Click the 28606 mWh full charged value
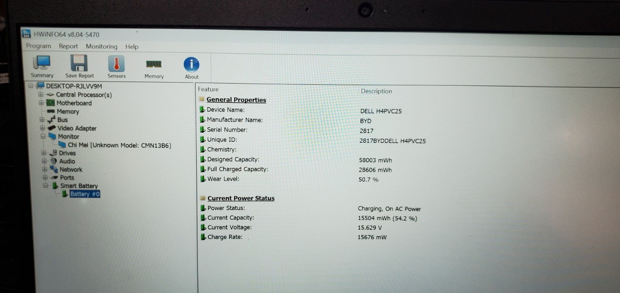This screenshot has height=293, width=620. (x=375, y=170)
